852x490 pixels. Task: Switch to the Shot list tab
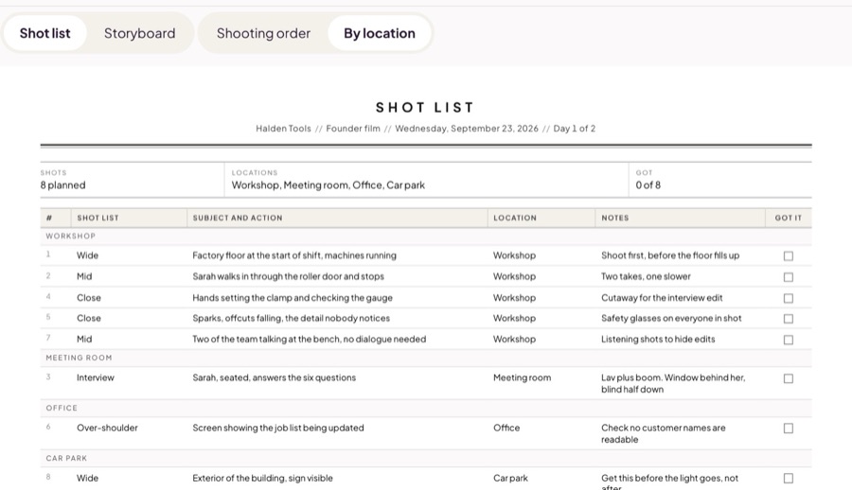[45, 33]
